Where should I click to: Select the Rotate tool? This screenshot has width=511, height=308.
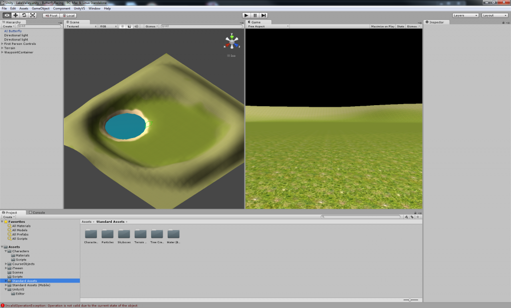tap(24, 15)
